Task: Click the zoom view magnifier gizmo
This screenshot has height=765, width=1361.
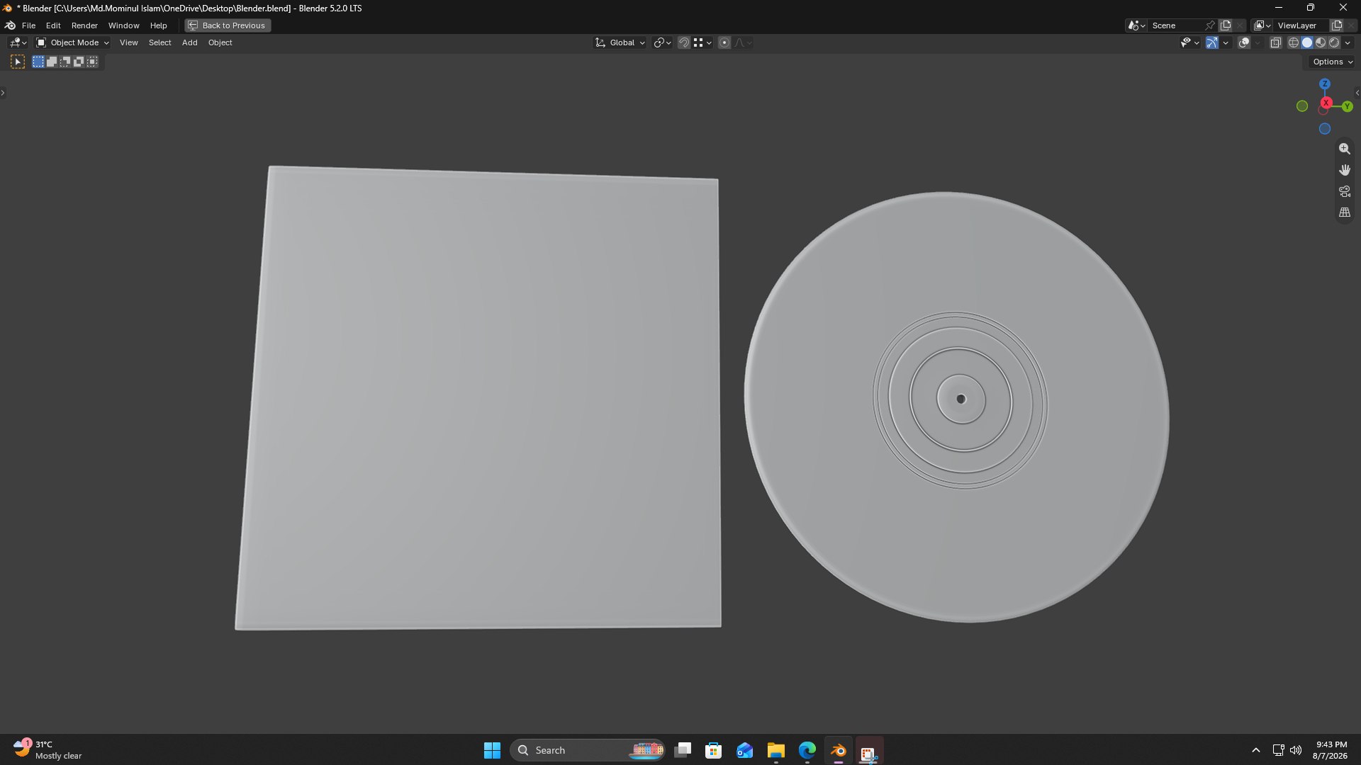Action: (x=1344, y=149)
